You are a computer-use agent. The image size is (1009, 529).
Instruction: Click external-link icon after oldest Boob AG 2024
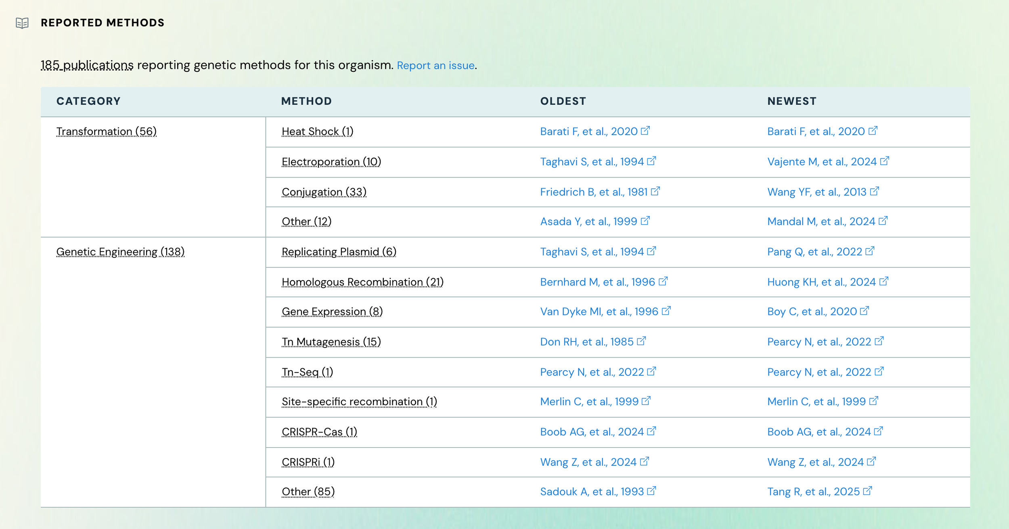[x=651, y=431]
